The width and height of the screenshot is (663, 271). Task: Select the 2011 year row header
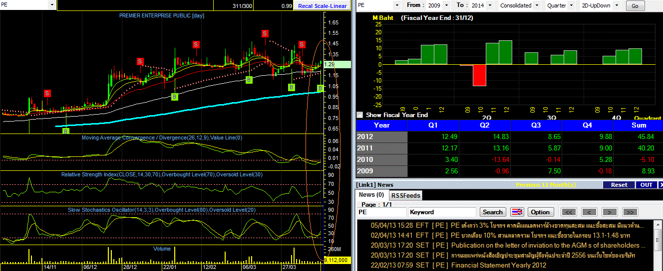click(x=381, y=148)
